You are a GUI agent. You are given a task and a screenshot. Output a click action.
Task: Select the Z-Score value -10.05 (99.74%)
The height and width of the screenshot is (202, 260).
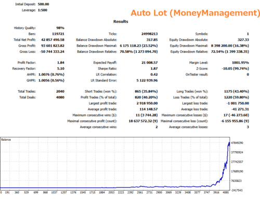pyautogui.click(x=235, y=69)
